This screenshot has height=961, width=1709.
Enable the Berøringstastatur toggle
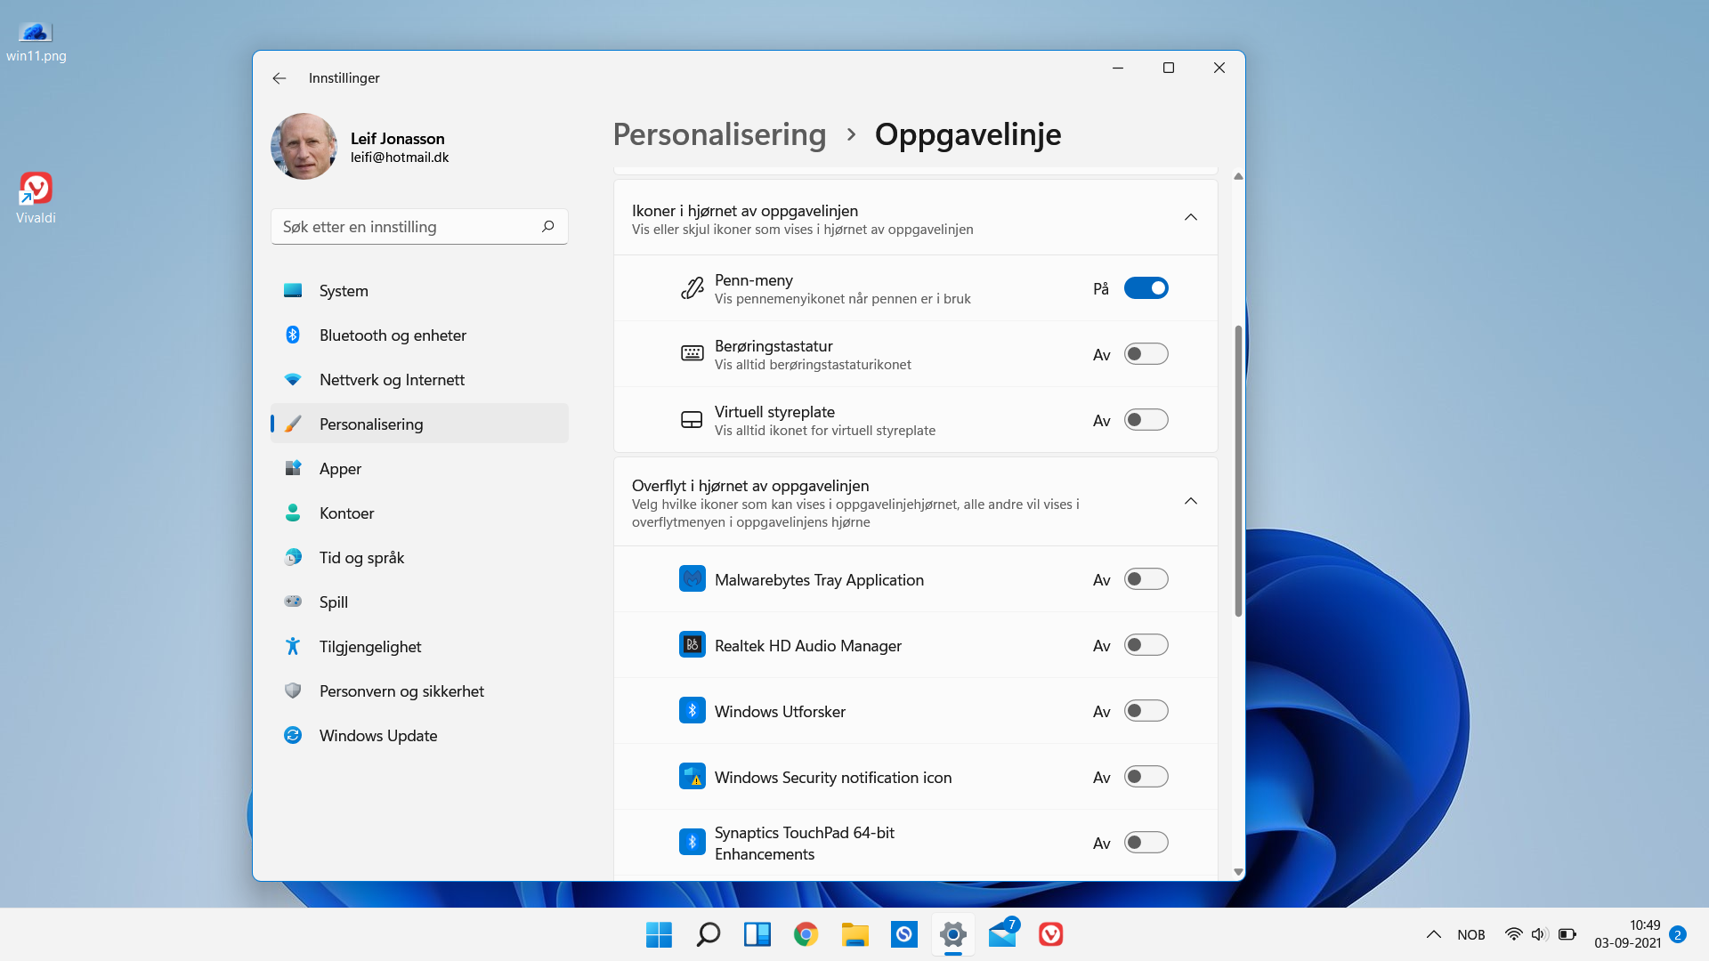[1146, 353]
